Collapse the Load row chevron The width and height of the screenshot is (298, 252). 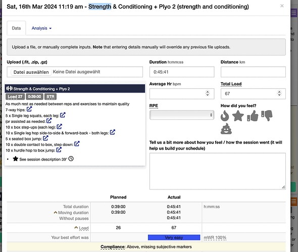coord(76,227)
